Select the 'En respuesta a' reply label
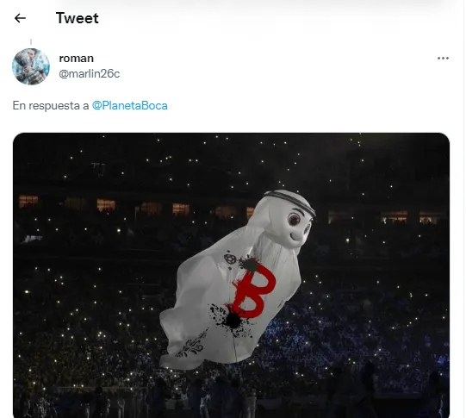 pos(51,105)
